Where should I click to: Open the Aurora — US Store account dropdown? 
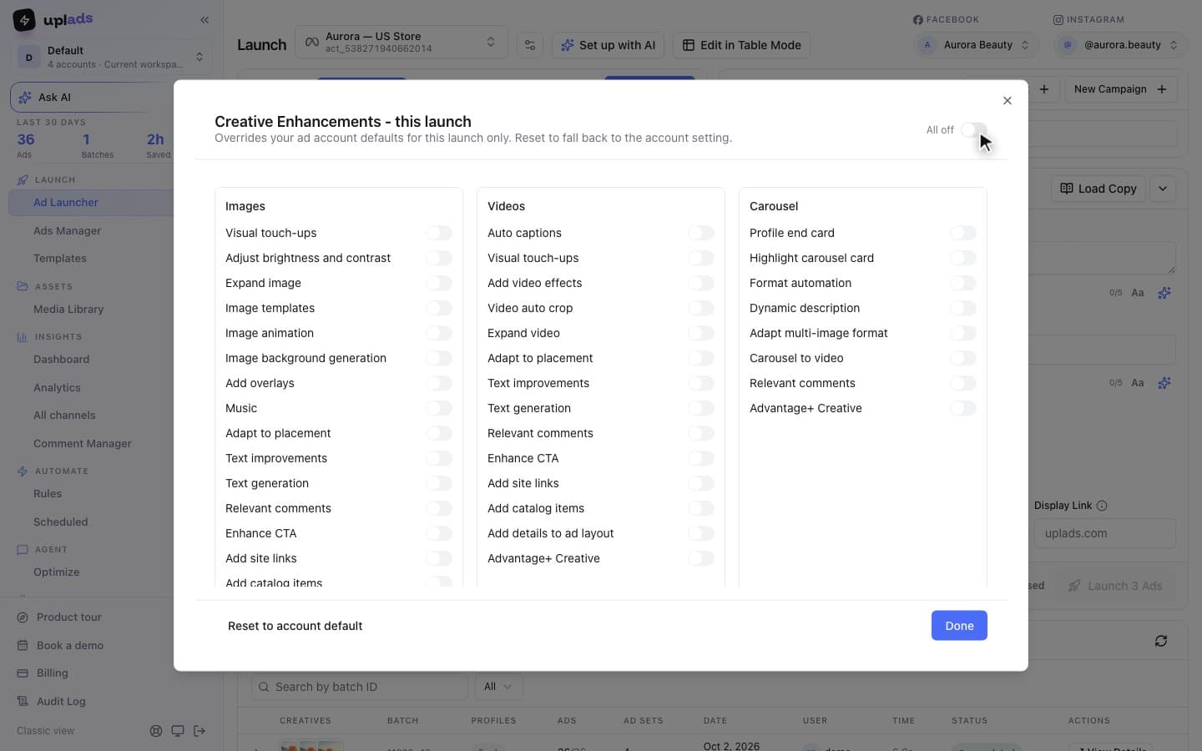[401, 43]
